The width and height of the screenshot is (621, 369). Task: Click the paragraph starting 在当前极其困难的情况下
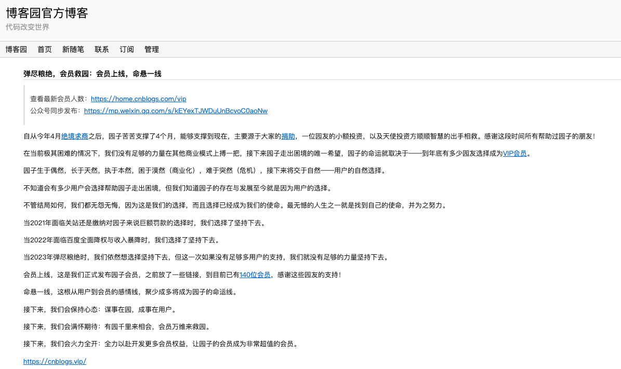click(277, 154)
